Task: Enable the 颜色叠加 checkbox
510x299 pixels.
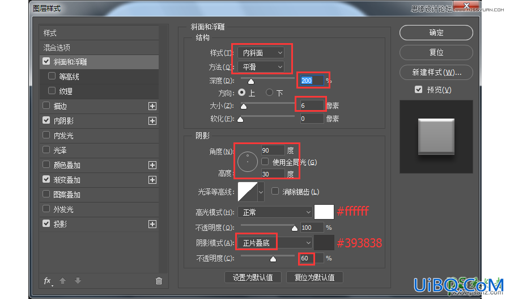Action: (46, 165)
